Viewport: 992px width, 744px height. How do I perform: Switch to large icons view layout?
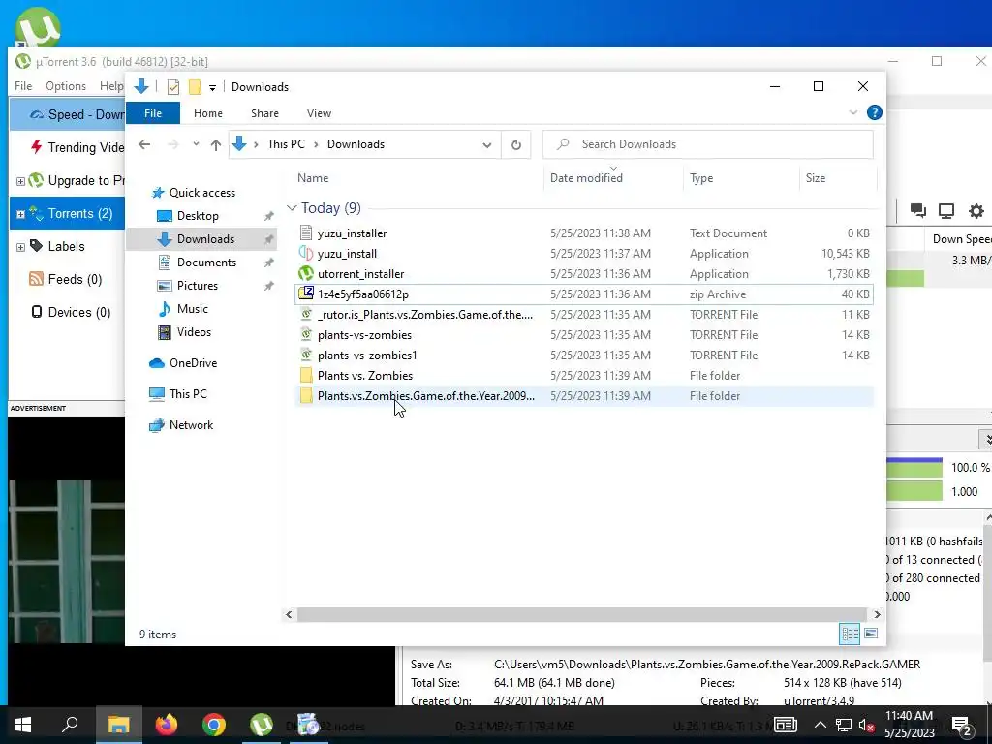(871, 634)
